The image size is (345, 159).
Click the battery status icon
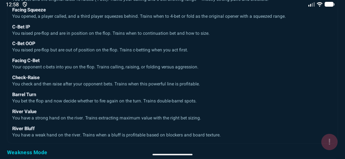click(329, 4)
